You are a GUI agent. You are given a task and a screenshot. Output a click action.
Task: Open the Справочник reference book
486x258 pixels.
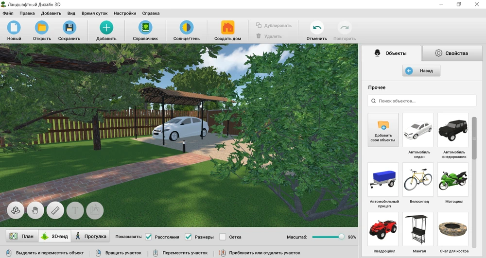tap(145, 28)
